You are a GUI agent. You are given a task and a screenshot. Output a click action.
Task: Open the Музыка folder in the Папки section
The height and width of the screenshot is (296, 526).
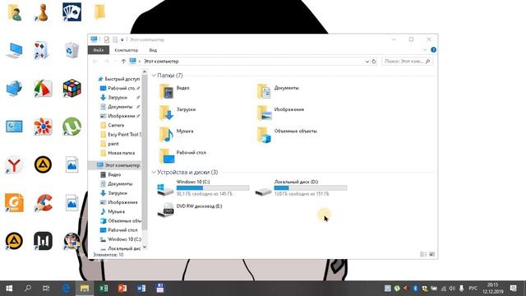(x=177, y=134)
